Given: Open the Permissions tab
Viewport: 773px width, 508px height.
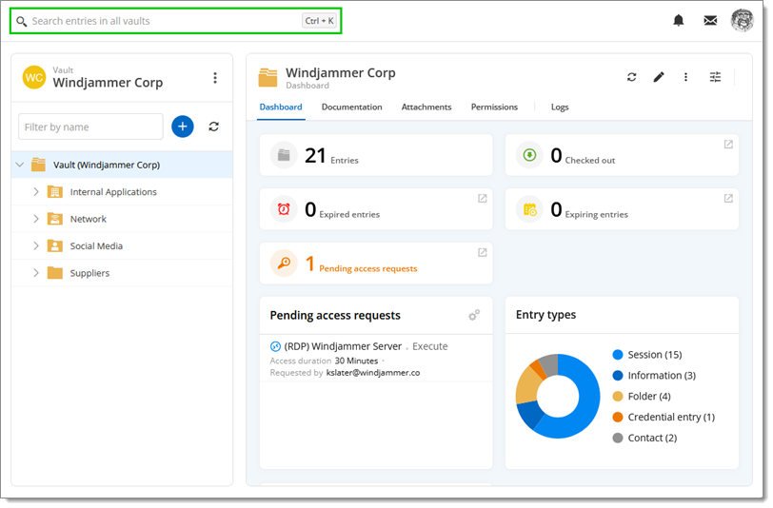Looking at the screenshot, I should [494, 107].
